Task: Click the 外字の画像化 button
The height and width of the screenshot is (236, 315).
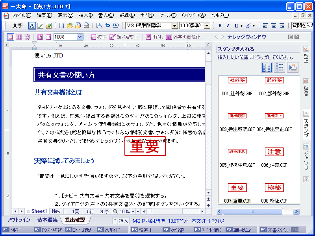Action: click(183, 37)
